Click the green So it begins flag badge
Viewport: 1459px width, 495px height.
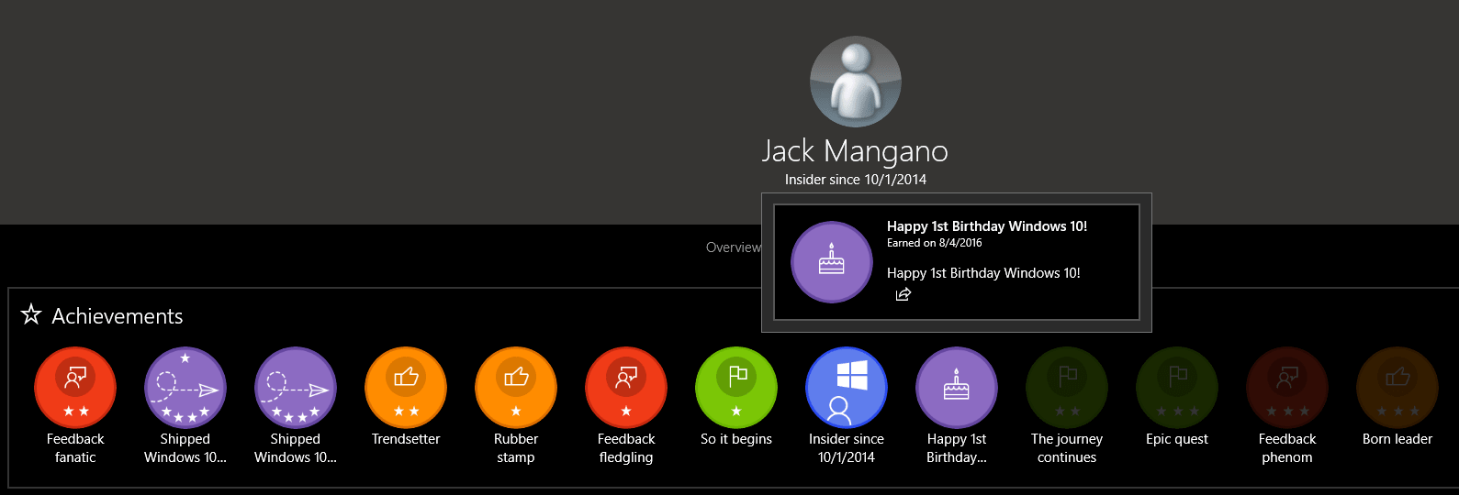(x=736, y=388)
